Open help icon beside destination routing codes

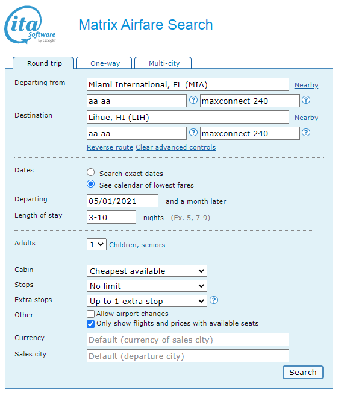[x=193, y=133]
